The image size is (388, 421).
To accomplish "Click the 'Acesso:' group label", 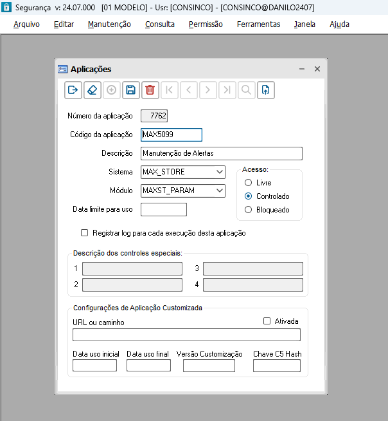I will click(255, 169).
